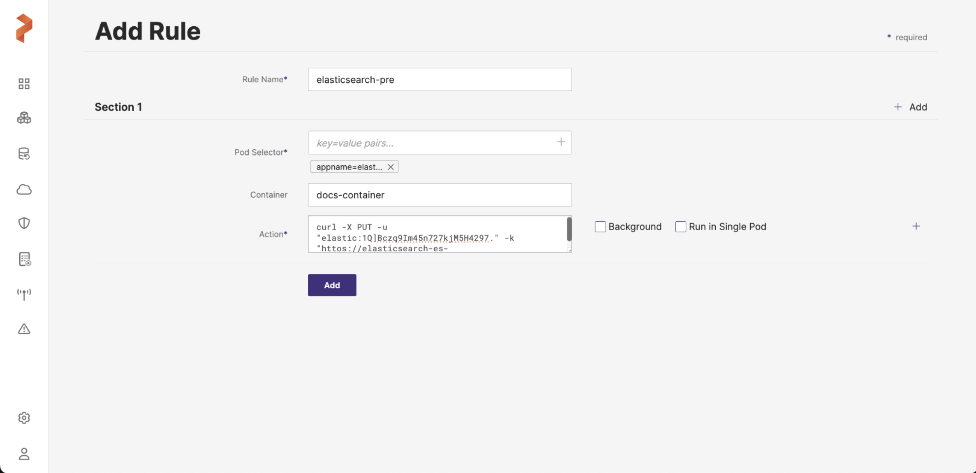Screen dimensions: 976x473
Task: Click the Portworx logo icon
Action: point(24,28)
